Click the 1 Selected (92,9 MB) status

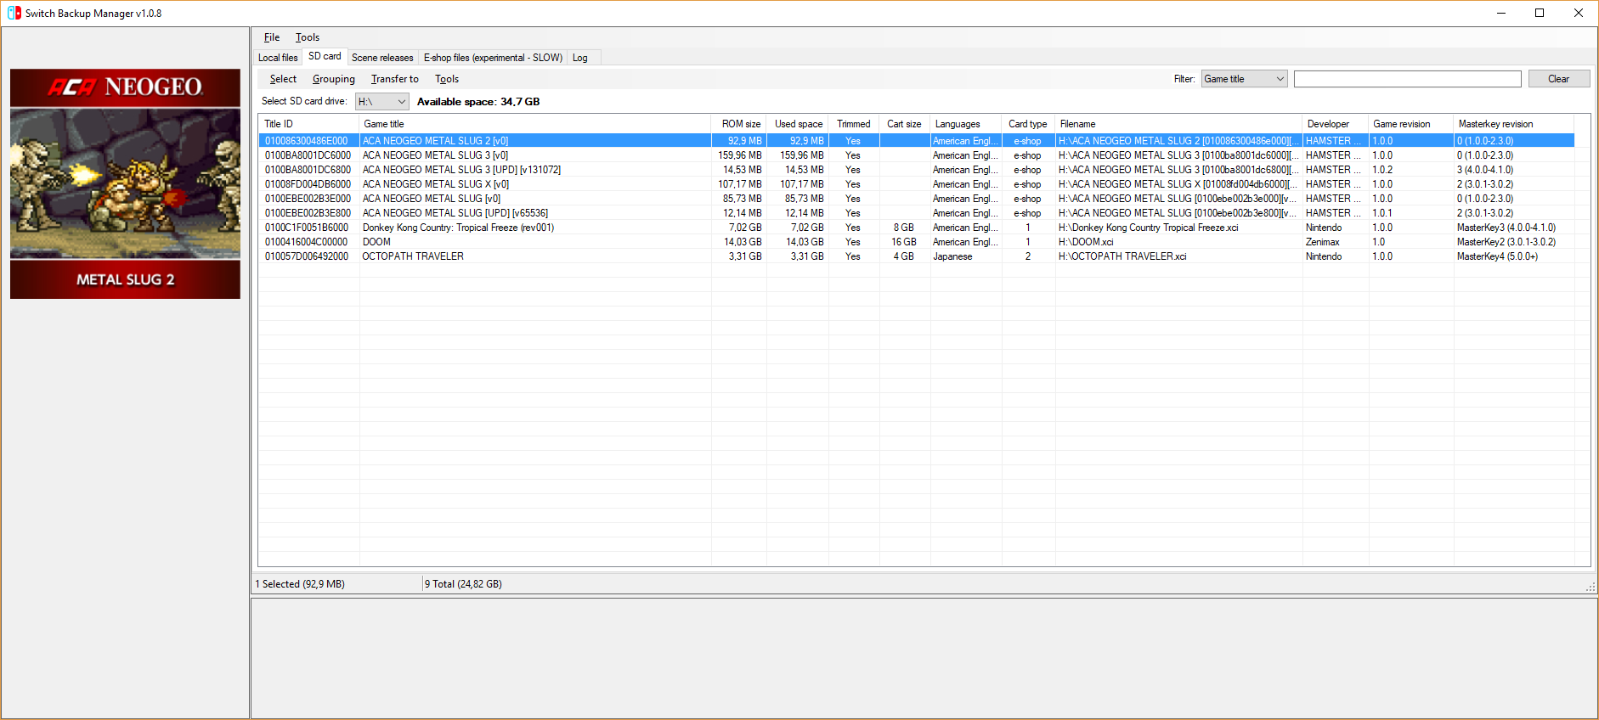(300, 584)
